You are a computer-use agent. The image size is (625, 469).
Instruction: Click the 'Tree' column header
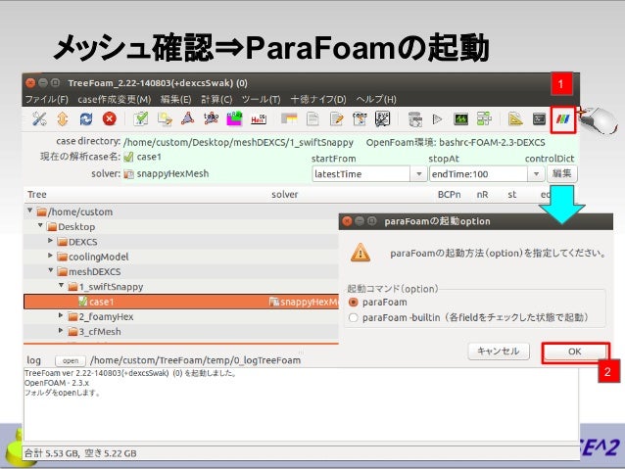tap(37, 195)
